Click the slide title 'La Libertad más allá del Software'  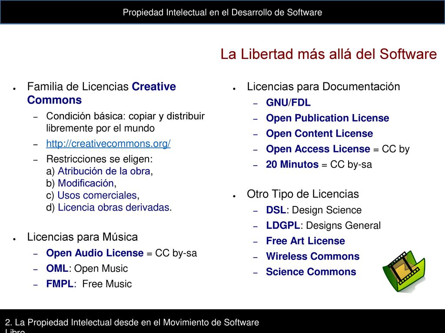pos(329,54)
